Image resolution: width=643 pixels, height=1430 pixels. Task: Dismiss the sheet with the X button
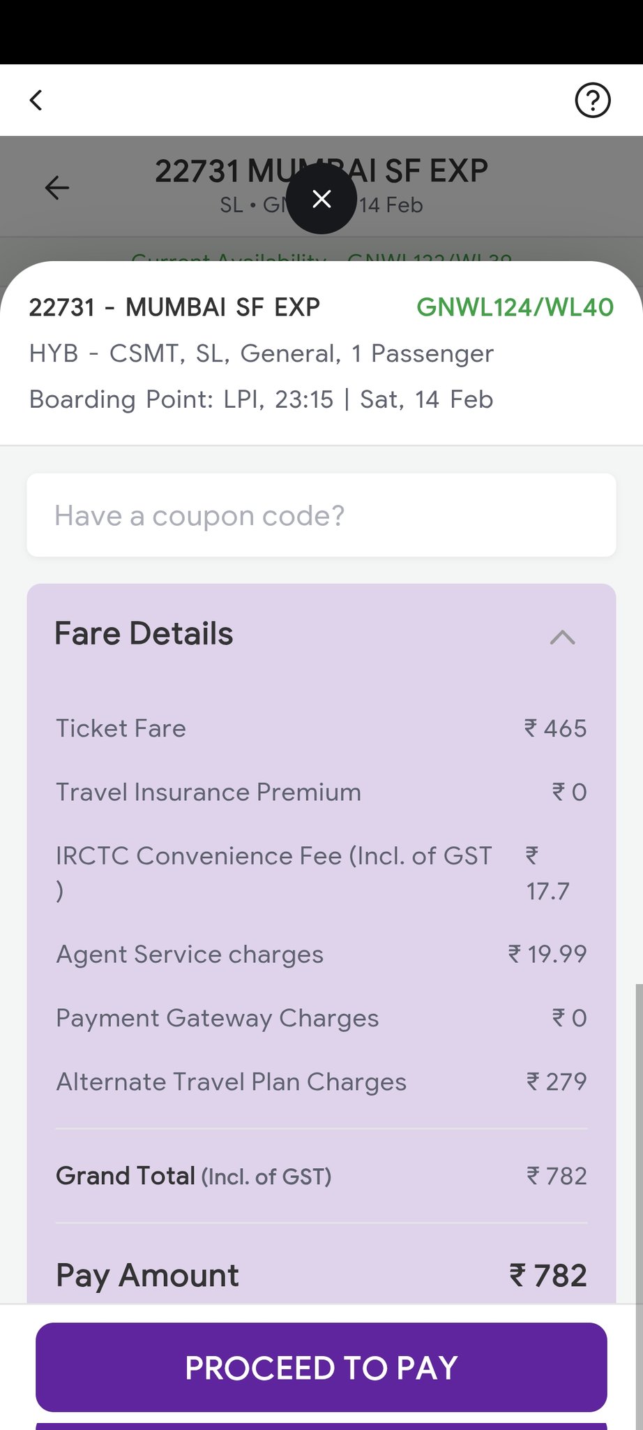[321, 199]
